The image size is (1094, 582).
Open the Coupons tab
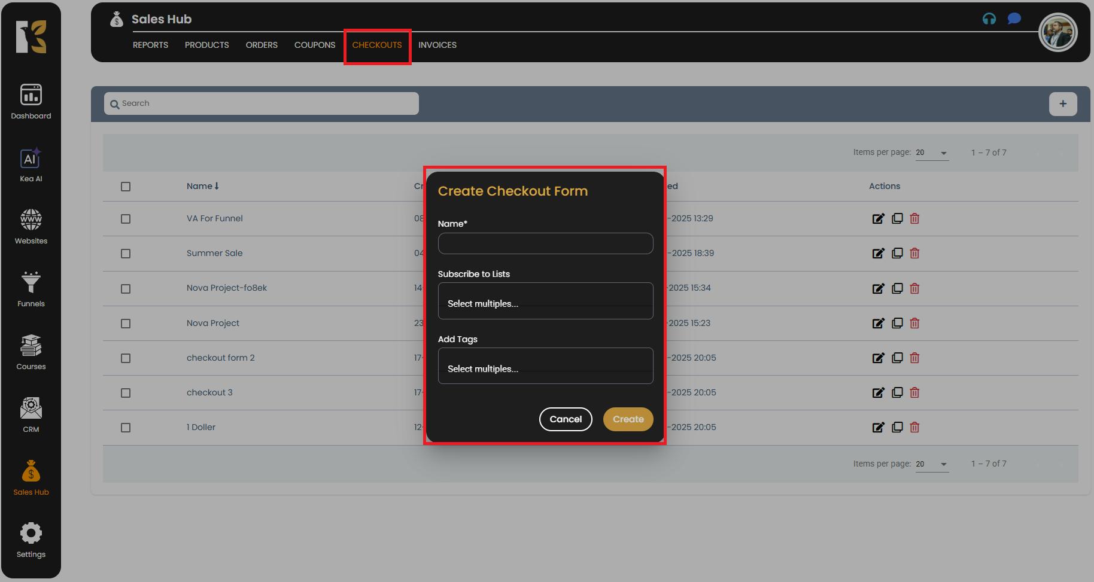tap(314, 45)
